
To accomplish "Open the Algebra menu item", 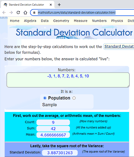I will pyautogui.click(x=30, y=21).
